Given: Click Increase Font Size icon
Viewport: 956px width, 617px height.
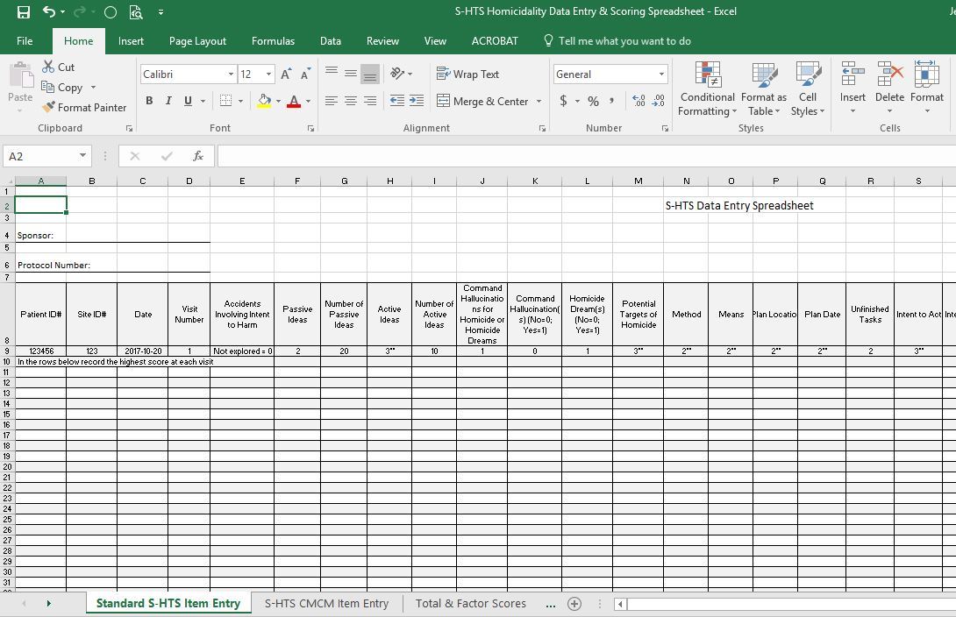Looking at the screenshot, I should (x=286, y=74).
